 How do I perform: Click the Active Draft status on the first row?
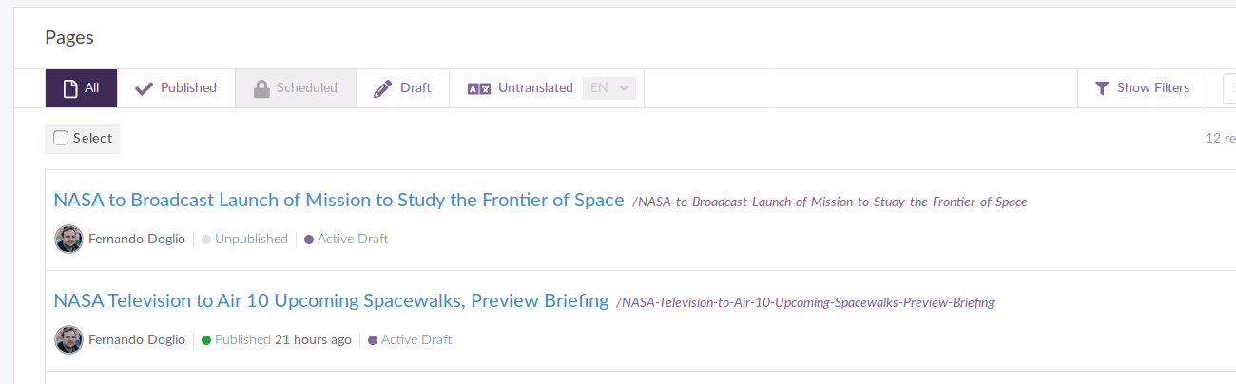[x=346, y=239]
